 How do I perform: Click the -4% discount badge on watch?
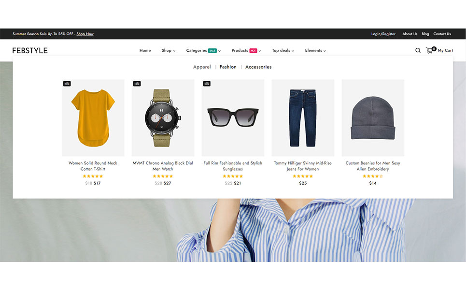137,84
